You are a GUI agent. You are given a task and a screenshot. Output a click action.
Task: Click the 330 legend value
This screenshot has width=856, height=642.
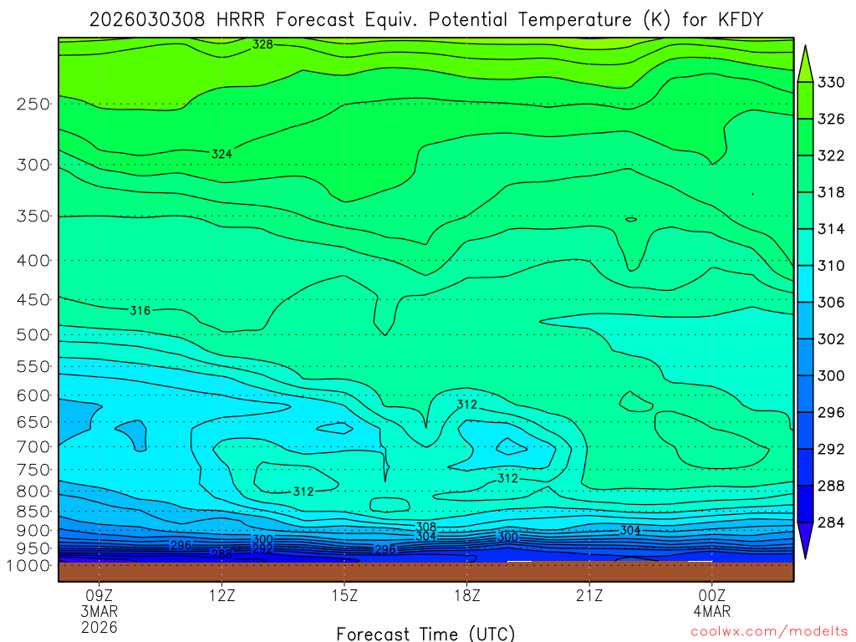831,83
